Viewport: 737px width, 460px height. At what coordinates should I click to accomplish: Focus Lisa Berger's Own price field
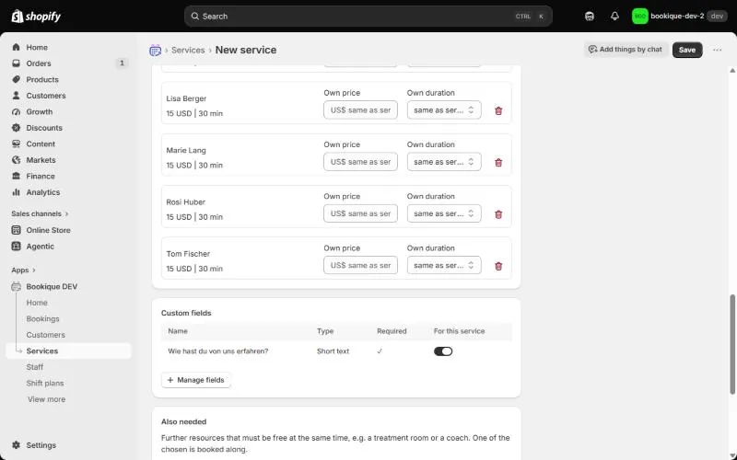(360, 109)
